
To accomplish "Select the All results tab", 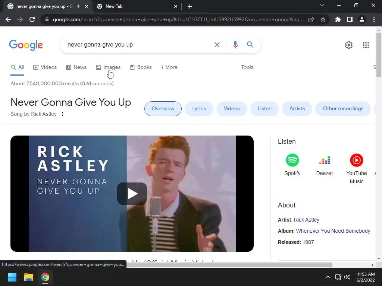I will [x=17, y=67].
